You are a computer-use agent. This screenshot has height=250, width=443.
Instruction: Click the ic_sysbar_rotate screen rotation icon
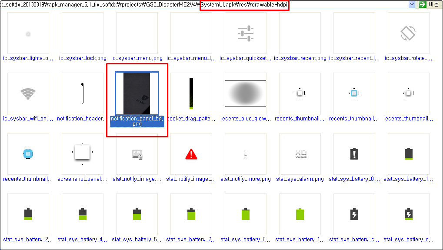[x=408, y=33]
